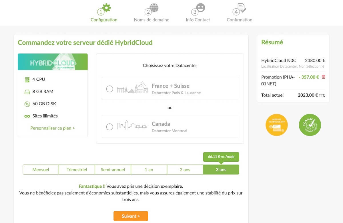This screenshot has height=223, width=343.
Task: Click the France + Suisse label
Action: (171, 86)
